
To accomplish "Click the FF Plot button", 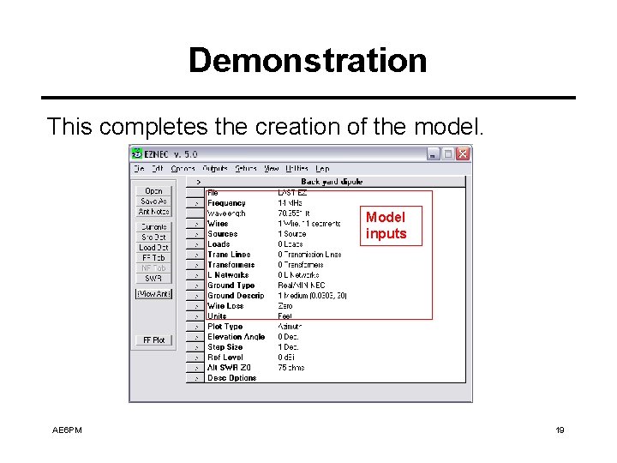I will coord(153,340).
